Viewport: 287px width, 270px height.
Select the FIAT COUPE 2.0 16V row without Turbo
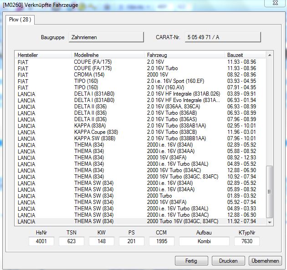[141, 62]
